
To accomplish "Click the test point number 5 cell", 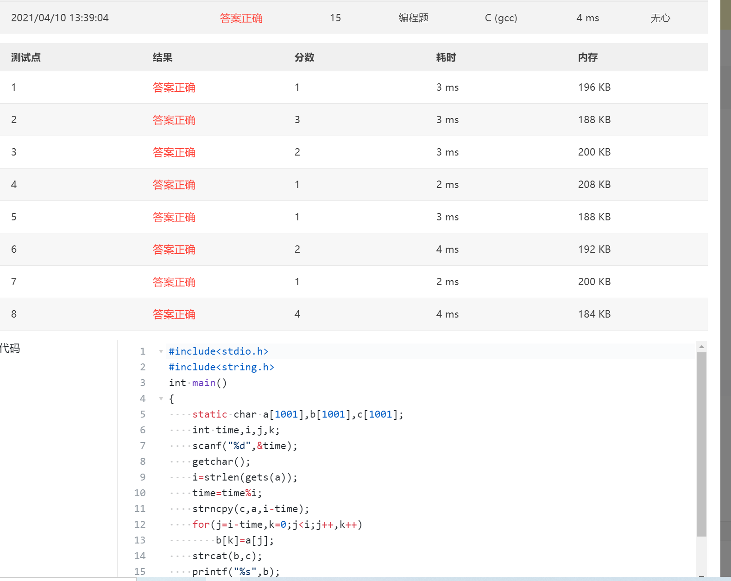I will click(x=14, y=217).
